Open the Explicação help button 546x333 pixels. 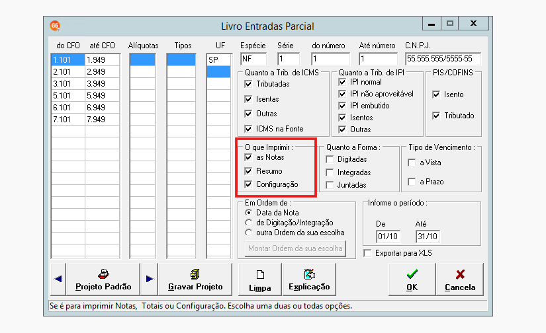309,279
